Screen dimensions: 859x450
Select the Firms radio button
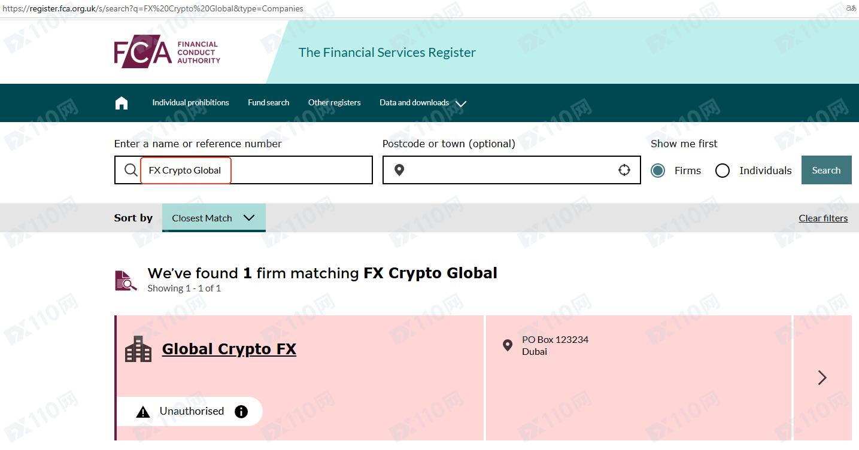coord(658,171)
